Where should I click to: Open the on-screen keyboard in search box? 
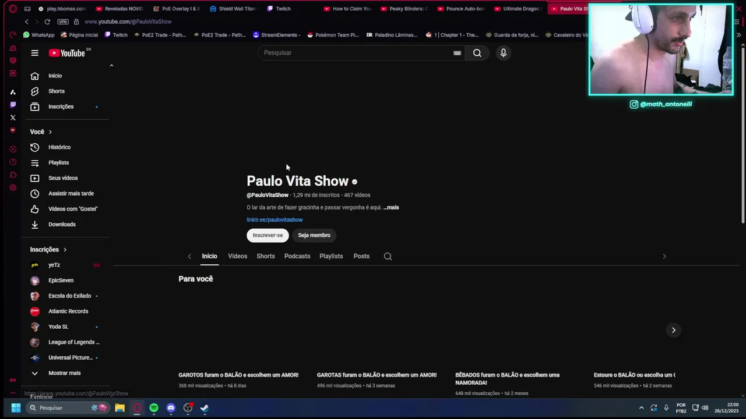tap(457, 53)
